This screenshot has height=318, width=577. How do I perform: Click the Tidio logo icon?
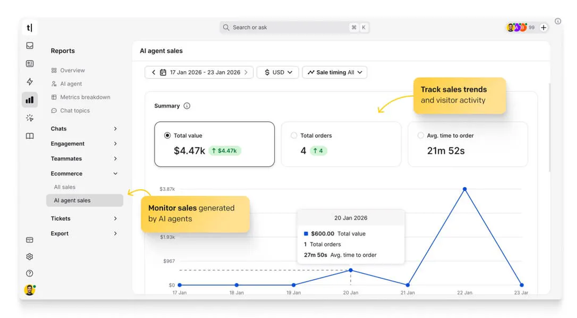coord(29,28)
